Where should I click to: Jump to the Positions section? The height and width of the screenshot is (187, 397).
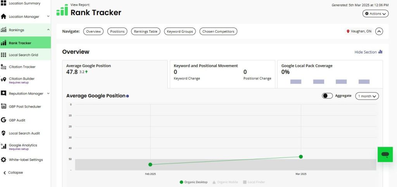tap(117, 31)
